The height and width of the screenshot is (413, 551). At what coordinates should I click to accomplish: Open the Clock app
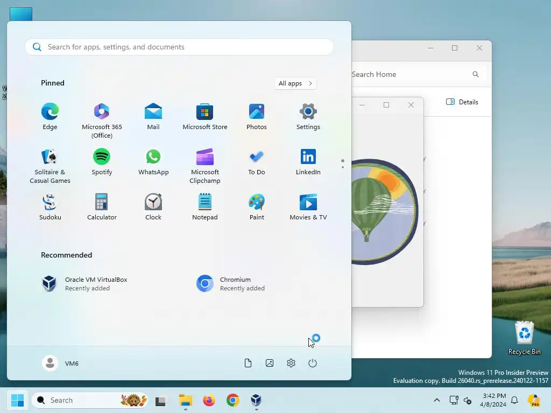[153, 207]
